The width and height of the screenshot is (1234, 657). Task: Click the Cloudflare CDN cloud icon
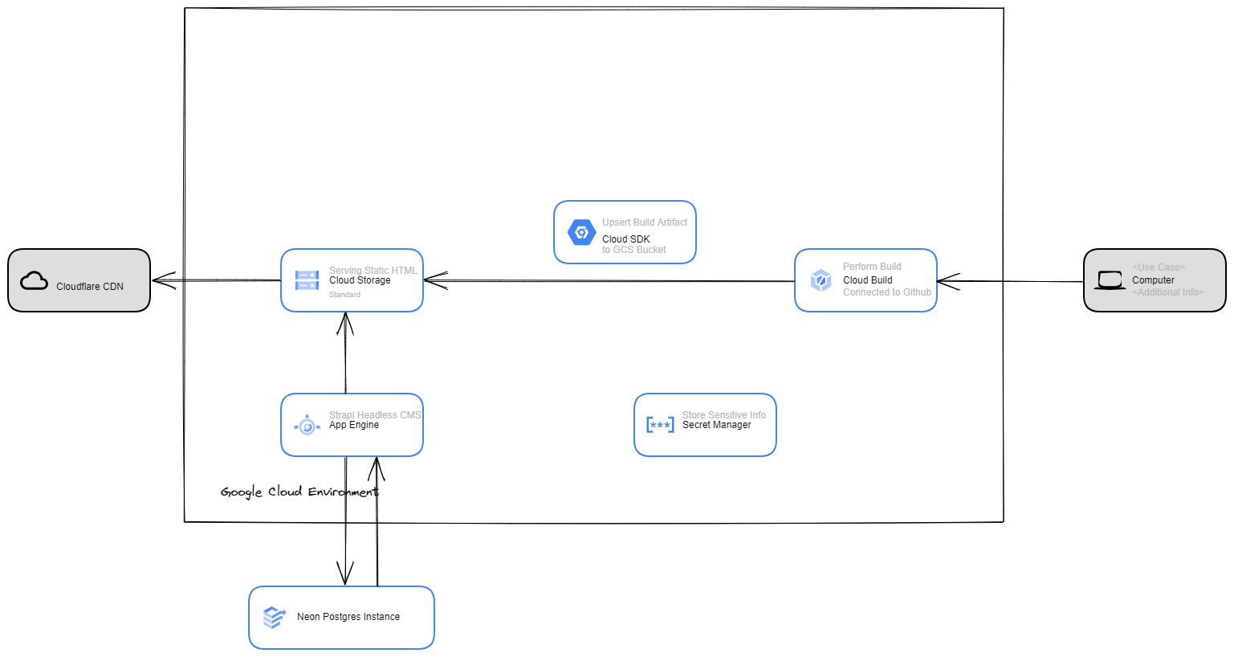(x=34, y=280)
